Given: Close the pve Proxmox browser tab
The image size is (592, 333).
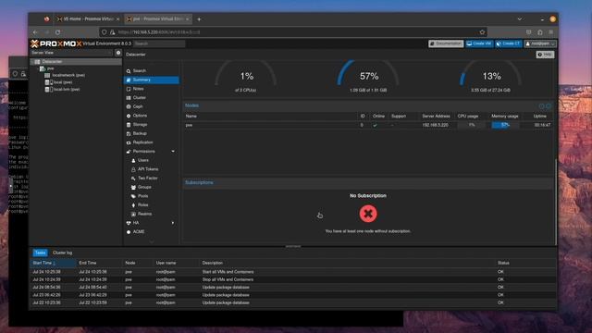Looking at the screenshot, I should (x=187, y=19).
